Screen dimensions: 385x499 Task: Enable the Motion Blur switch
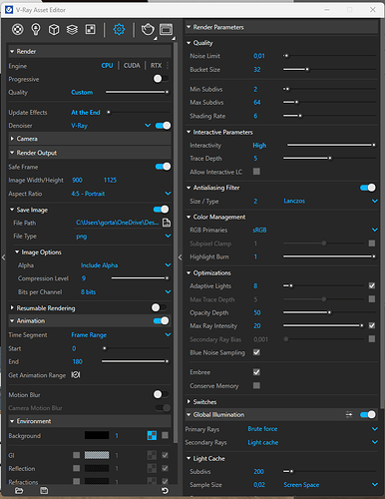161,394
